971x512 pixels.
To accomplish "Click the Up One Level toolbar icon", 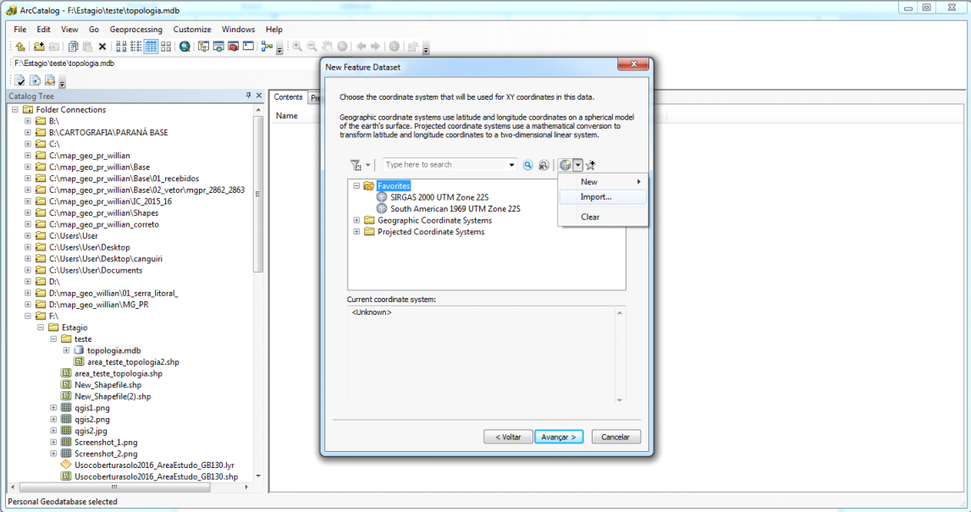I will click(20, 47).
